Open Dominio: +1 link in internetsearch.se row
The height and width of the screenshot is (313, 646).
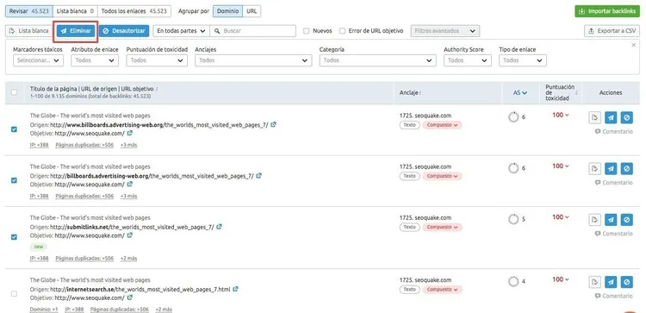pyautogui.click(x=44, y=310)
